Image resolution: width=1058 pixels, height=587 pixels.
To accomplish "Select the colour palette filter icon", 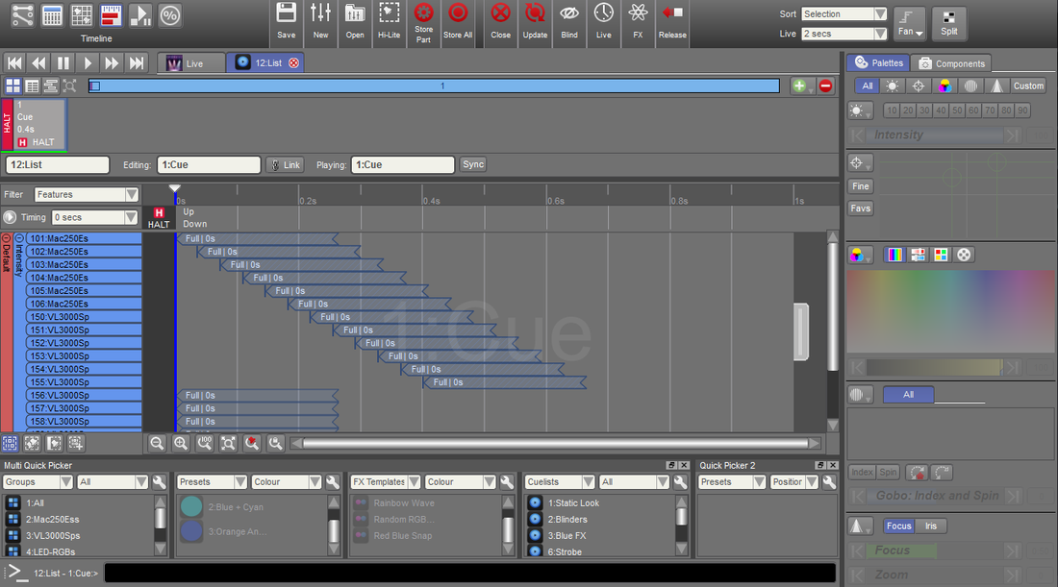I will [945, 86].
